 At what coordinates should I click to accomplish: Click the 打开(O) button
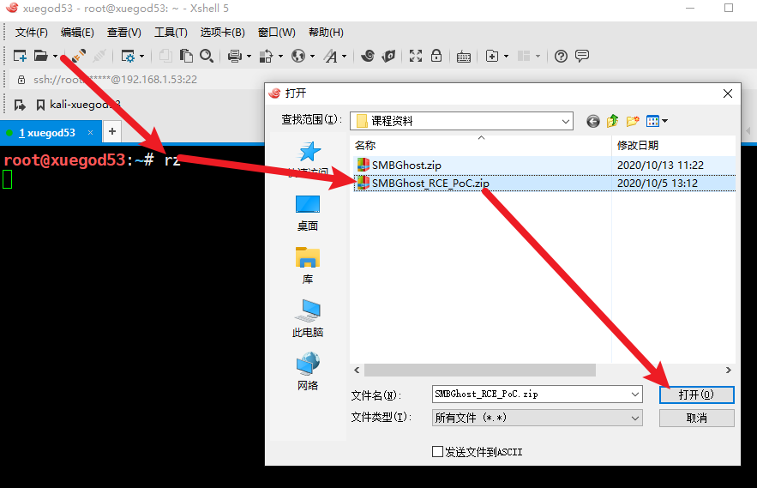(x=697, y=395)
